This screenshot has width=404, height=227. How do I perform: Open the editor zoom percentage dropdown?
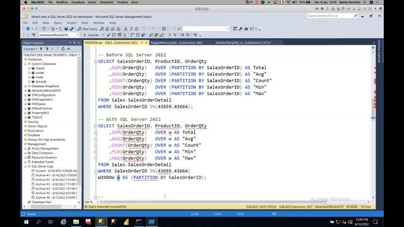point(97,202)
